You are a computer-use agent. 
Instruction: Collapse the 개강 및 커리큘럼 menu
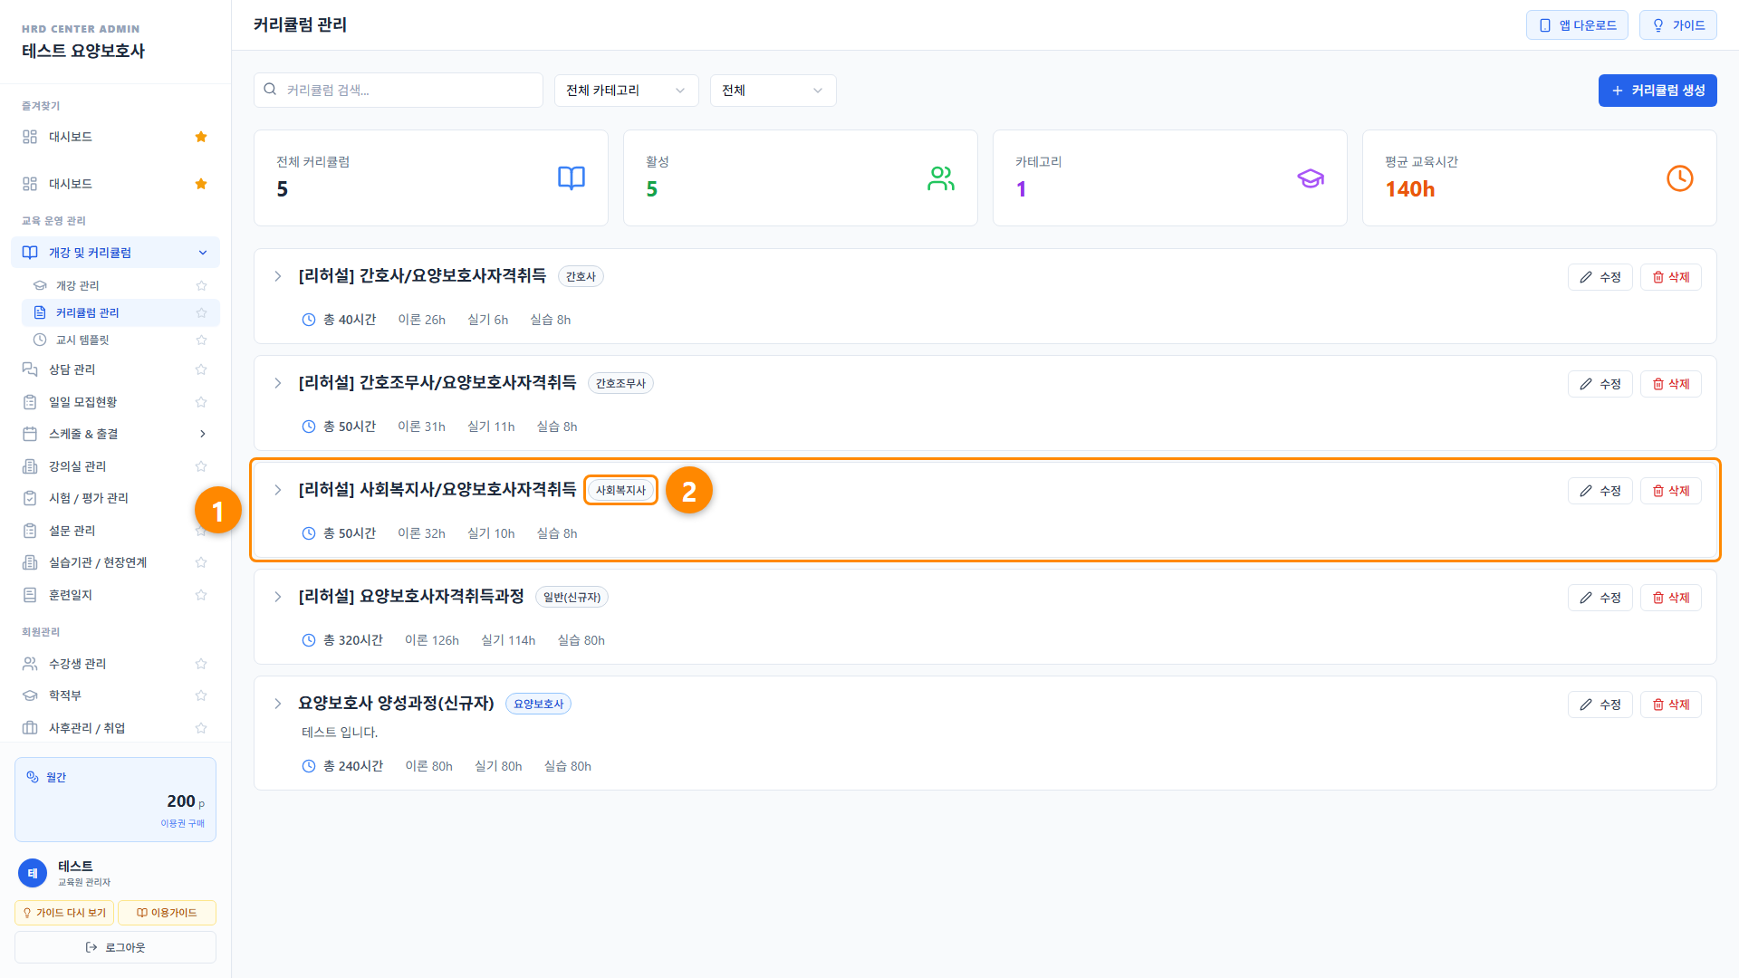click(x=115, y=253)
